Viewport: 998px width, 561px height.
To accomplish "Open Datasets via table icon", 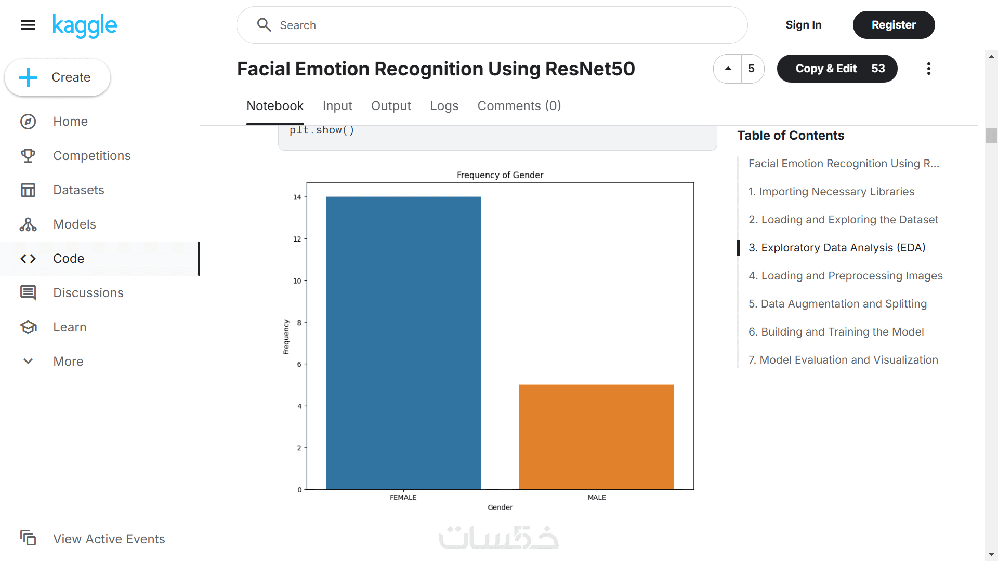I will [x=28, y=190].
